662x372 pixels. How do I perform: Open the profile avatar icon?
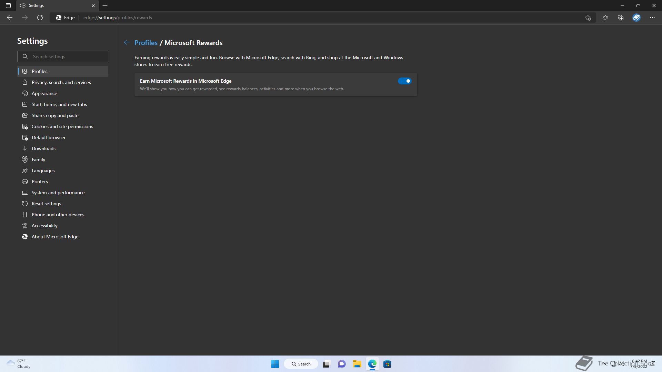636,18
